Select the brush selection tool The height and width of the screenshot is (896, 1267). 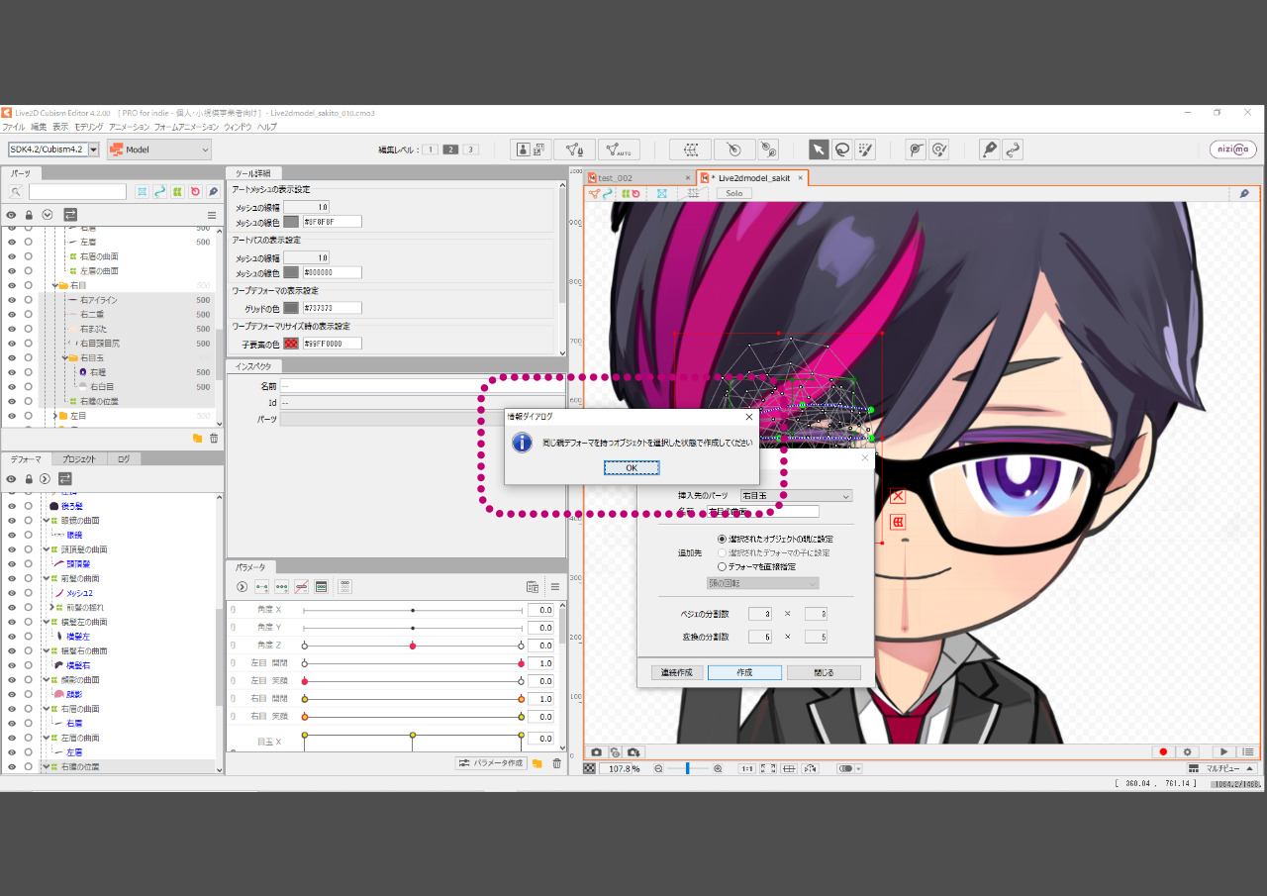click(x=866, y=149)
